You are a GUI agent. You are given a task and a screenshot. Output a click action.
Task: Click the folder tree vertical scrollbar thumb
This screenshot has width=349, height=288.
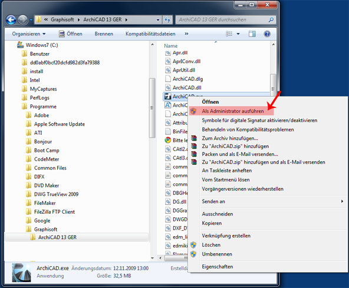coord(152,108)
